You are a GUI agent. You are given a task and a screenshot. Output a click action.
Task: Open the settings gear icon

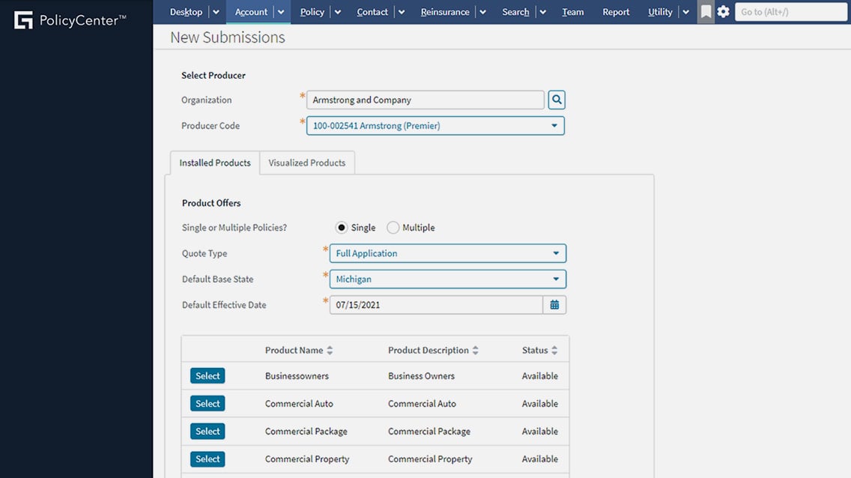723,12
